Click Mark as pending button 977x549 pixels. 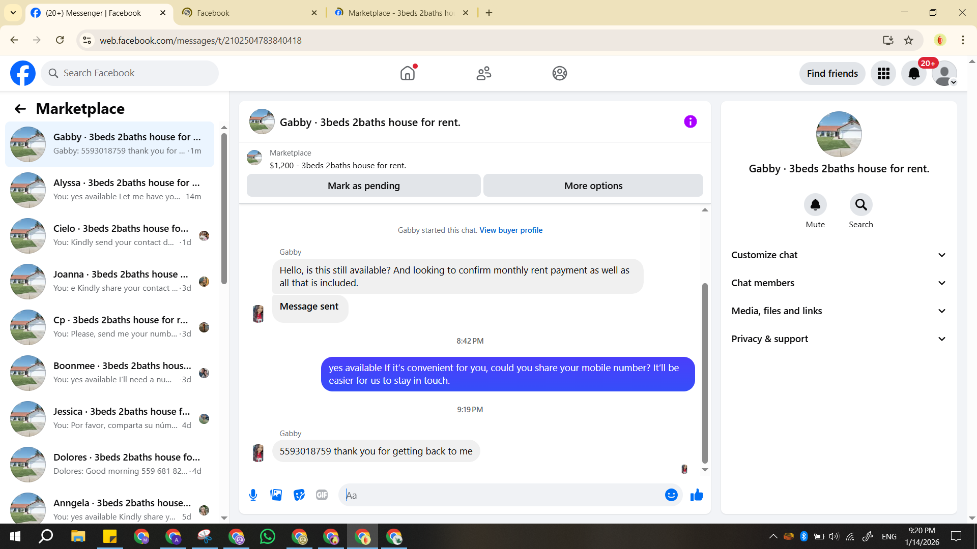363,186
